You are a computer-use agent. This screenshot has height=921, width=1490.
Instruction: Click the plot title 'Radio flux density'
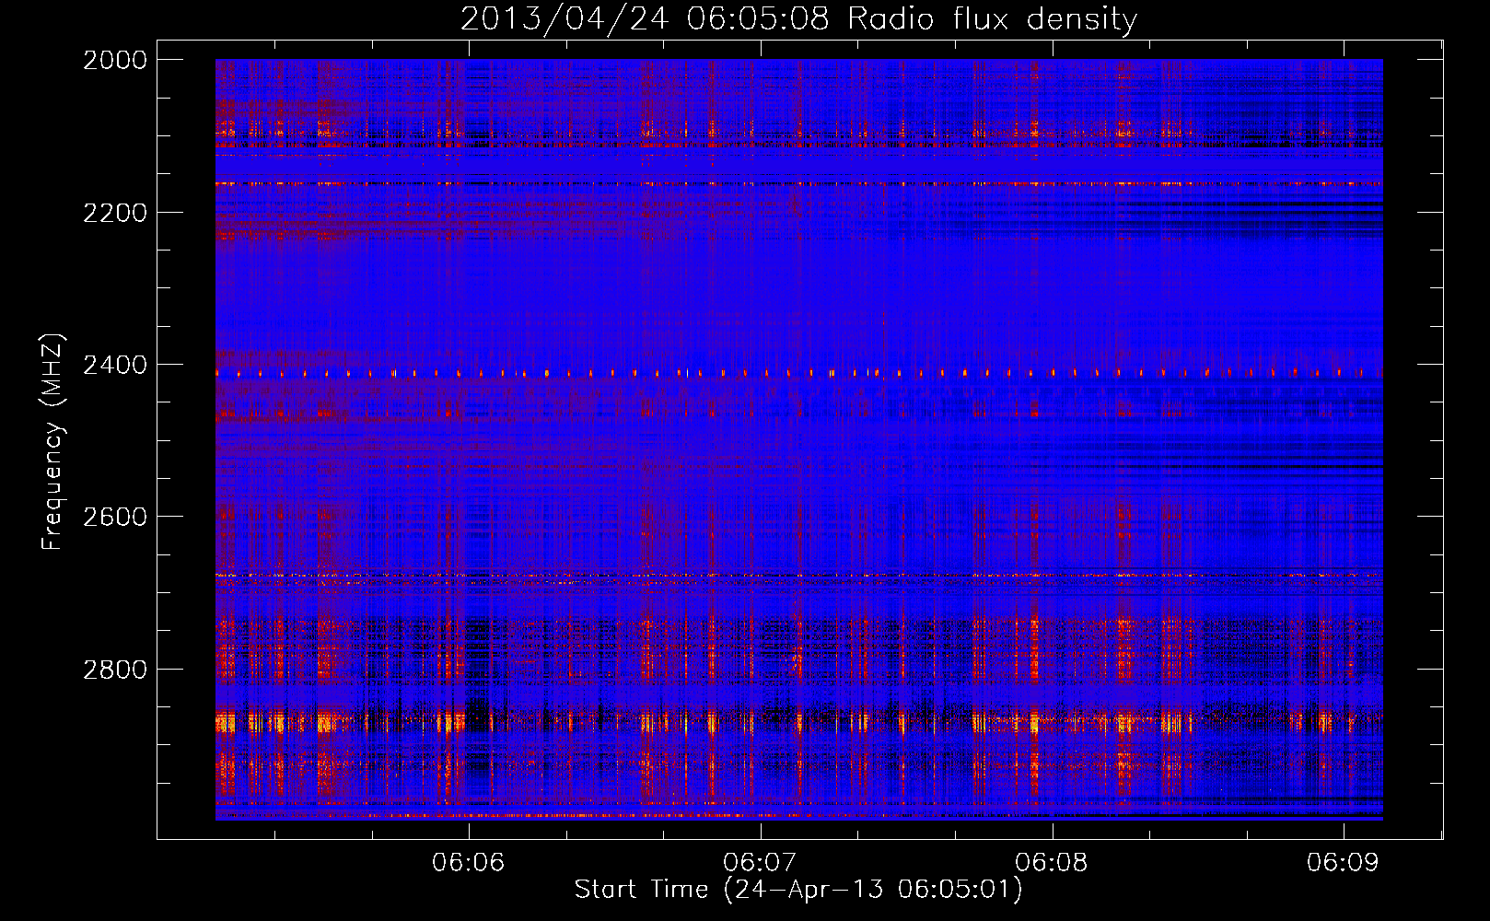tap(993, 19)
